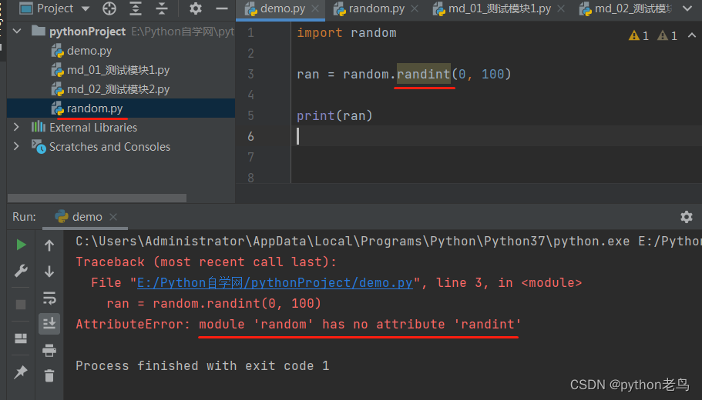Expand External Libraries node
Image resolution: width=702 pixels, height=400 pixels.
coord(16,128)
